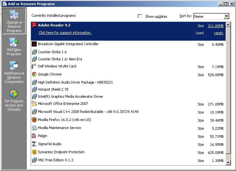
Task: Select the Hotspot Shield 2.78 entry
Action: coord(53,89)
